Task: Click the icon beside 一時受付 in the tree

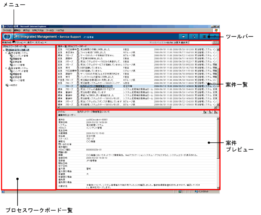Action: [7, 85]
